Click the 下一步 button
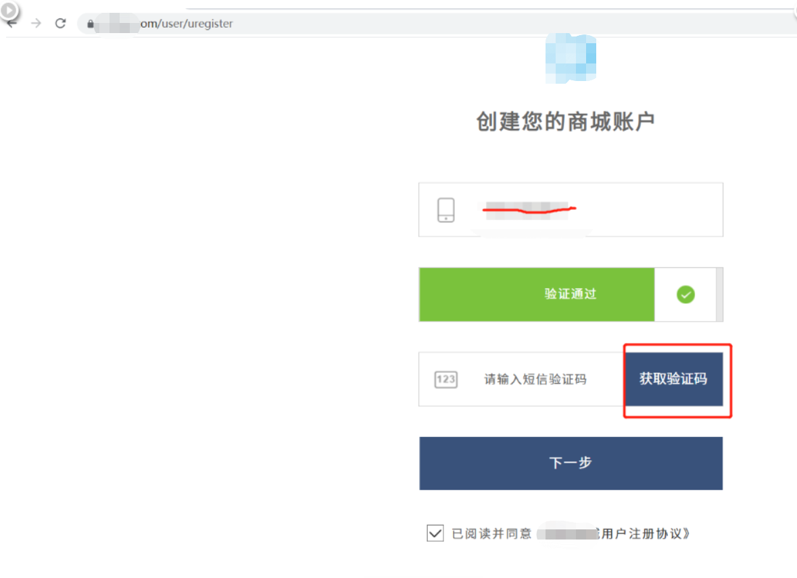 pyautogui.click(x=571, y=463)
